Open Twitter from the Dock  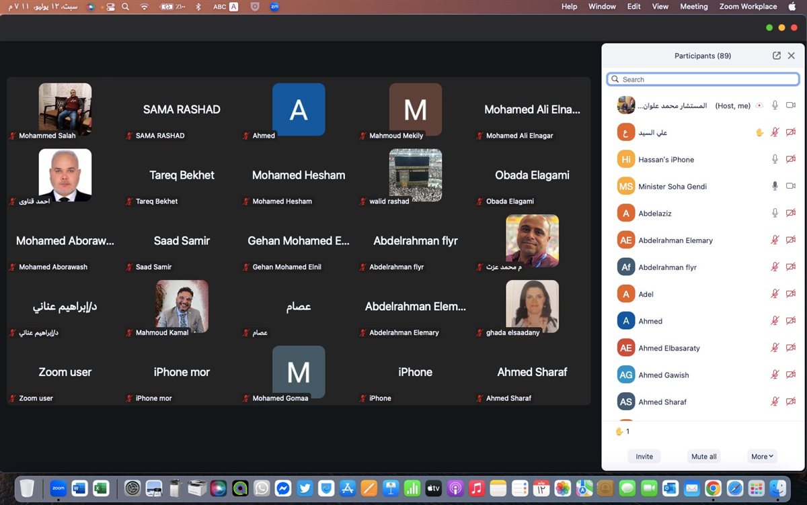[x=305, y=488]
